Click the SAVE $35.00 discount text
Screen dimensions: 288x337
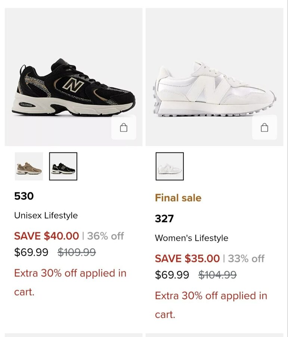point(187,258)
